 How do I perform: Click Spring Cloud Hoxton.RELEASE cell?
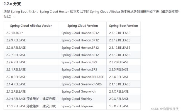[x=83, y=77]
